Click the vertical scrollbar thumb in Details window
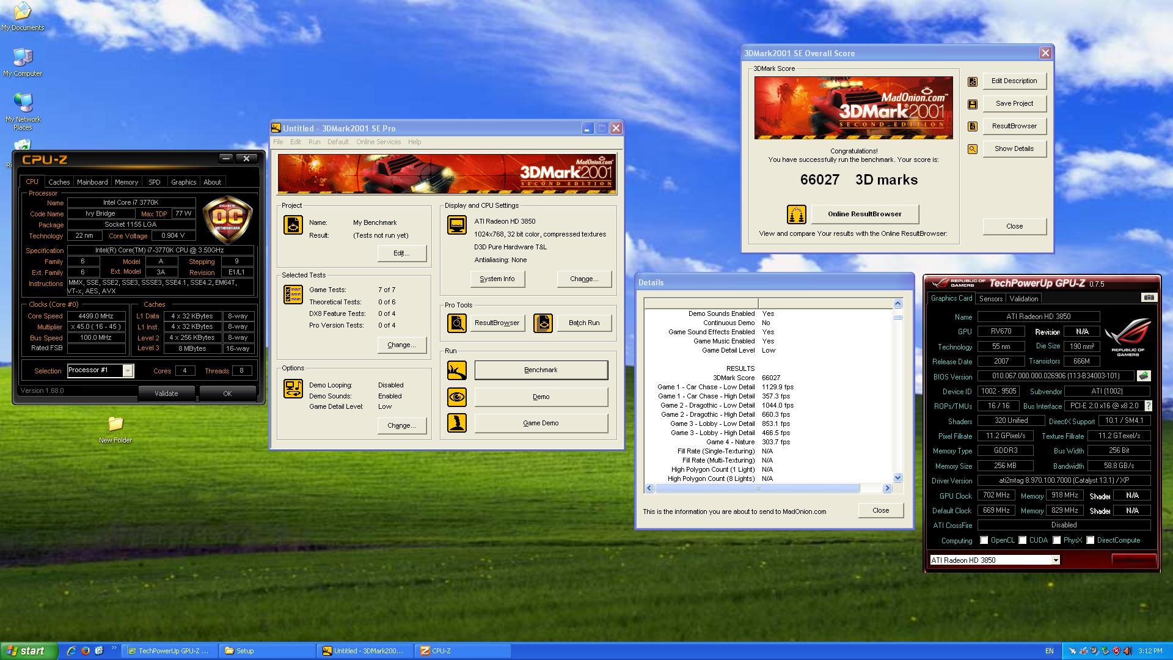1173x660 pixels. 897,317
